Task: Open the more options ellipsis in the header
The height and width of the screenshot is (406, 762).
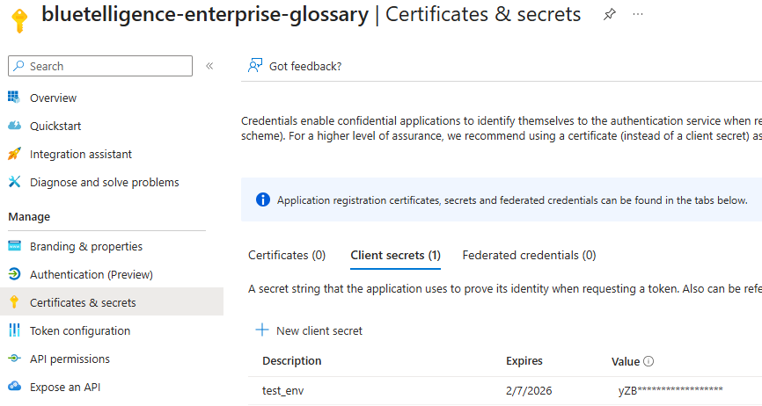Action: click(x=638, y=15)
